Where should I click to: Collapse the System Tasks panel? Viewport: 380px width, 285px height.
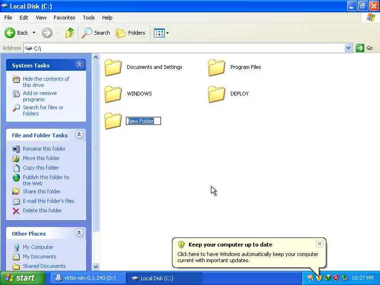click(x=80, y=65)
